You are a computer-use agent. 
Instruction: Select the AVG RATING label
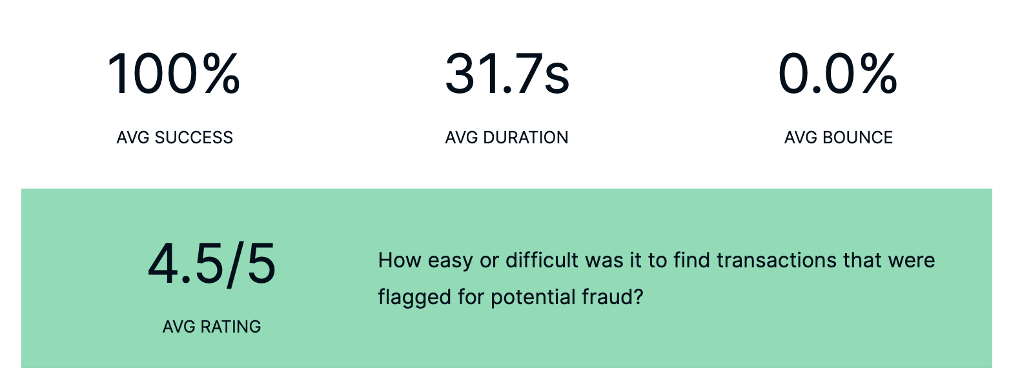tap(212, 327)
